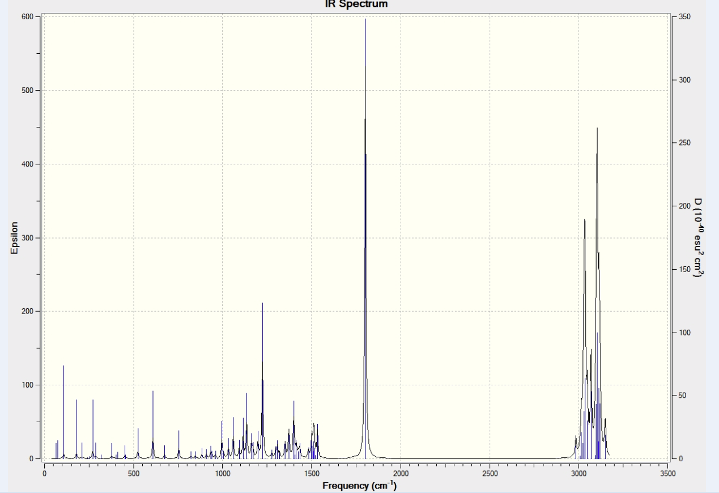Image resolution: width=719 pixels, height=493 pixels.
Task: Click the "D (10-40 esu2 cm2)" right axis label
Action: (x=699, y=237)
